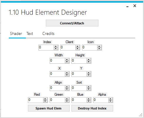144x118 pixels.
Task: Increase the Index value with up arrow
Action: pyautogui.click(x=56, y=46)
